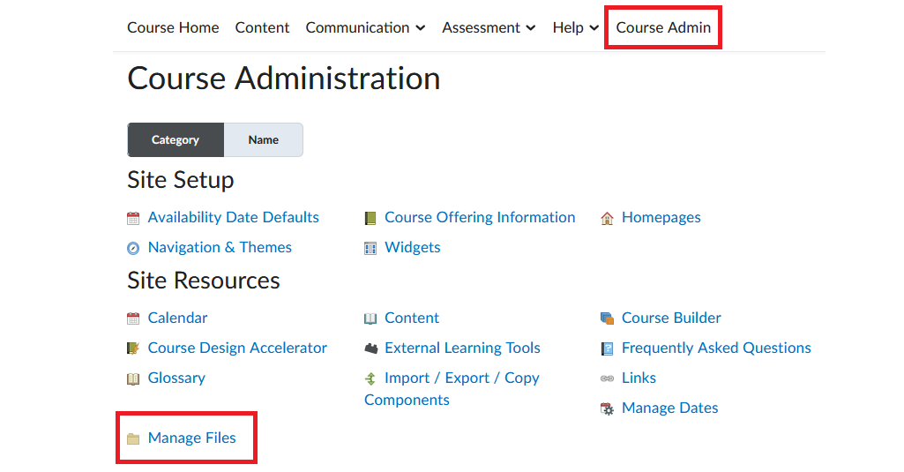
Task: Open Frequently Asked Questions link
Action: click(716, 348)
